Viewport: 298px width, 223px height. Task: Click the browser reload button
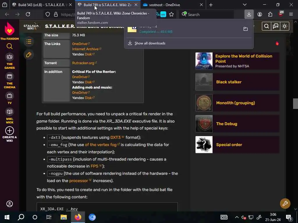(x=28, y=14)
